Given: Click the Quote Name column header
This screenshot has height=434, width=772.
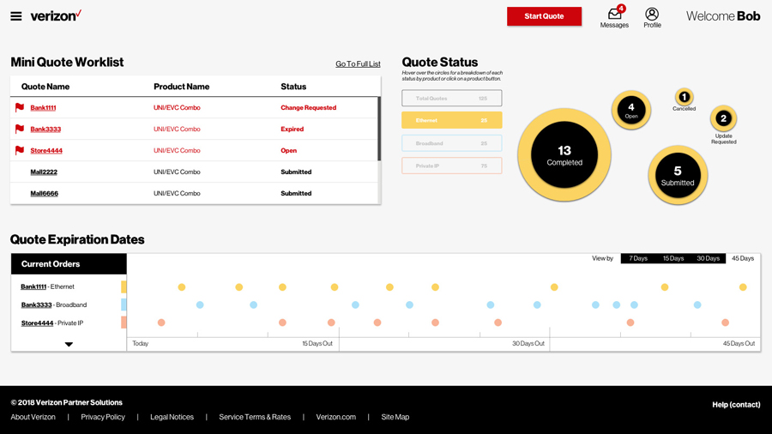Looking at the screenshot, I should (45, 87).
